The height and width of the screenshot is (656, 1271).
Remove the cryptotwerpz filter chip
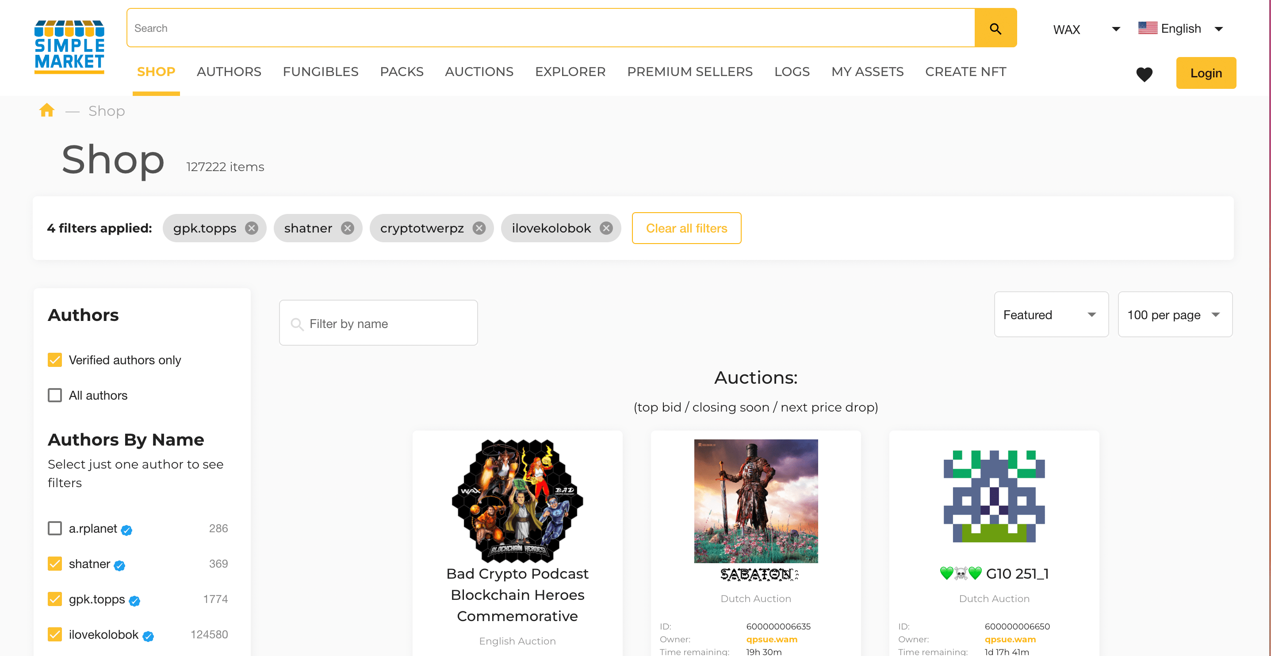pos(479,228)
